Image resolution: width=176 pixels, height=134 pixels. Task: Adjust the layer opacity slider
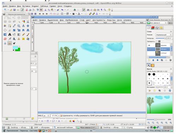point(161,38)
